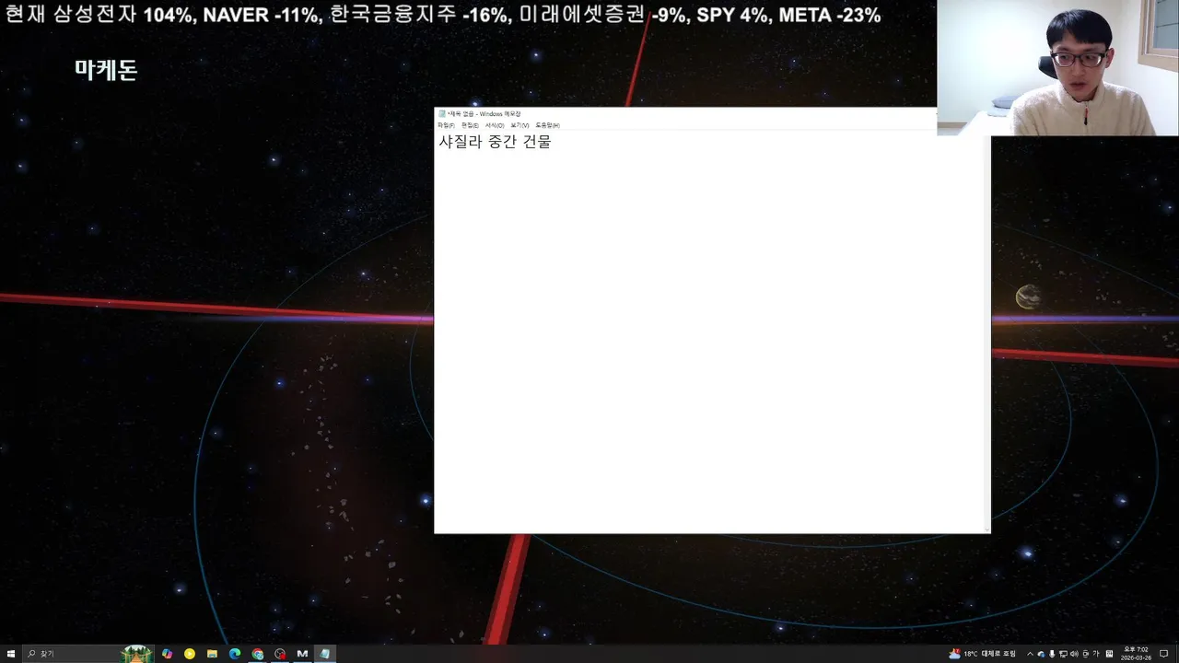Image resolution: width=1179 pixels, height=663 pixels.
Task: Switch to Chrome in the taskbar
Action: tap(257, 654)
